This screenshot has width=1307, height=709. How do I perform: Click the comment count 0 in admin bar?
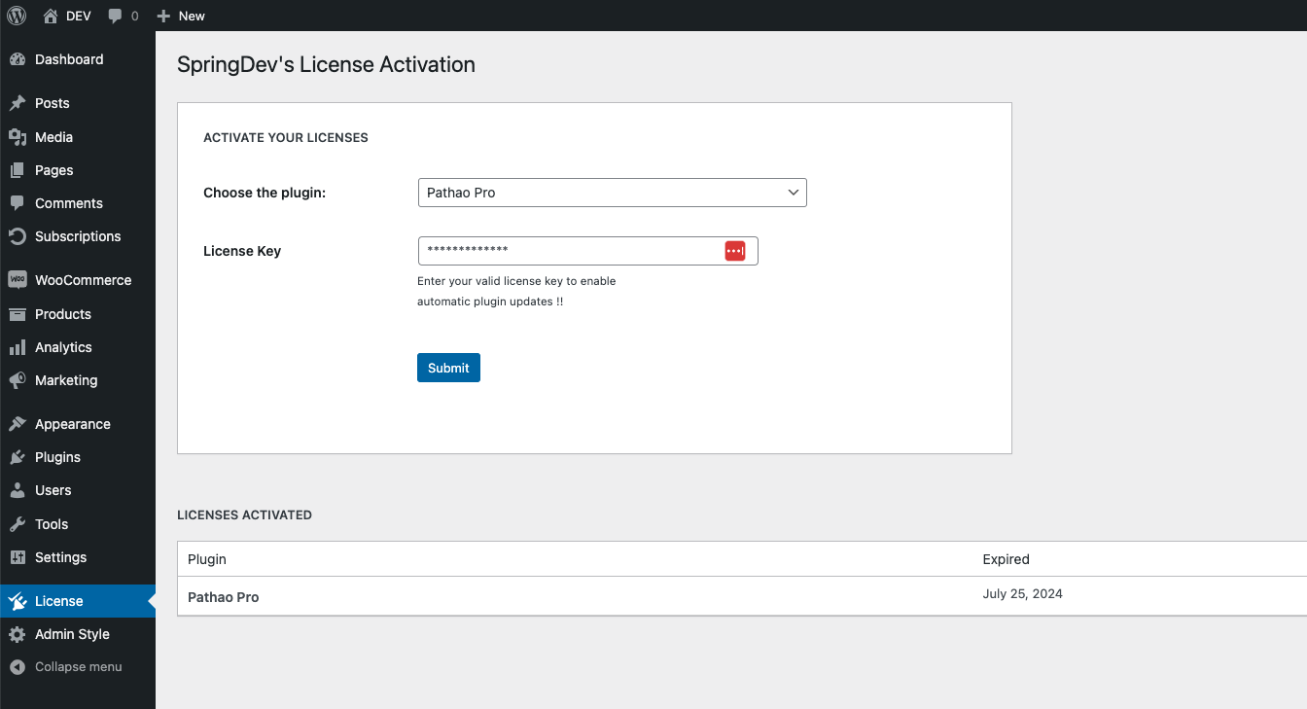pyautogui.click(x=134, y=16)
